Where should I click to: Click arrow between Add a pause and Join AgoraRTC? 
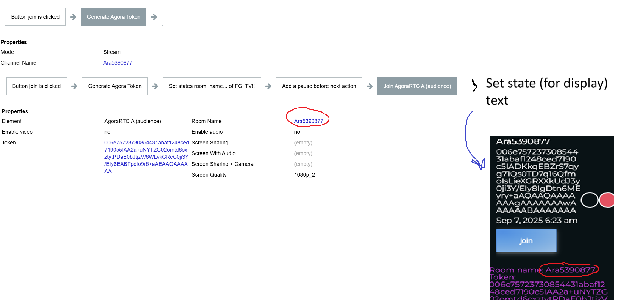coord(370,86)
